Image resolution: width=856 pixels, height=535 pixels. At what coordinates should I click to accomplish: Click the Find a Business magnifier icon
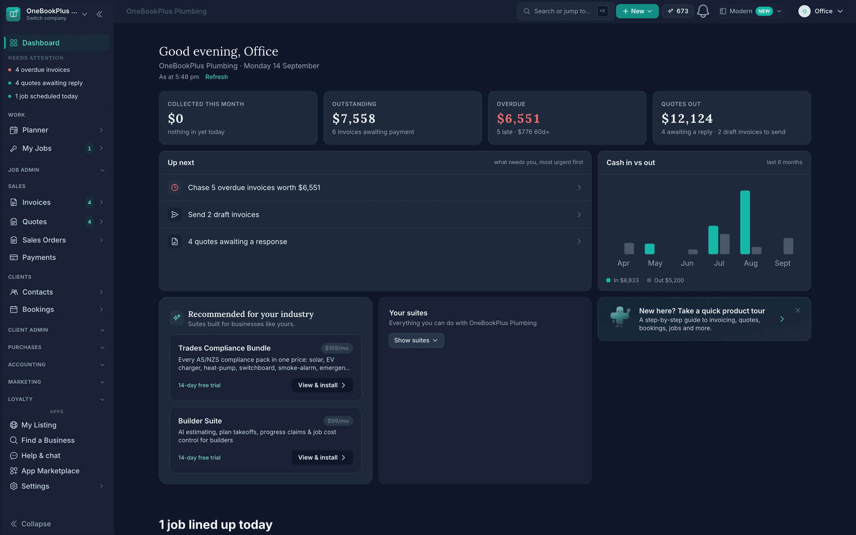pyautogui.click(x=14, y=440)
